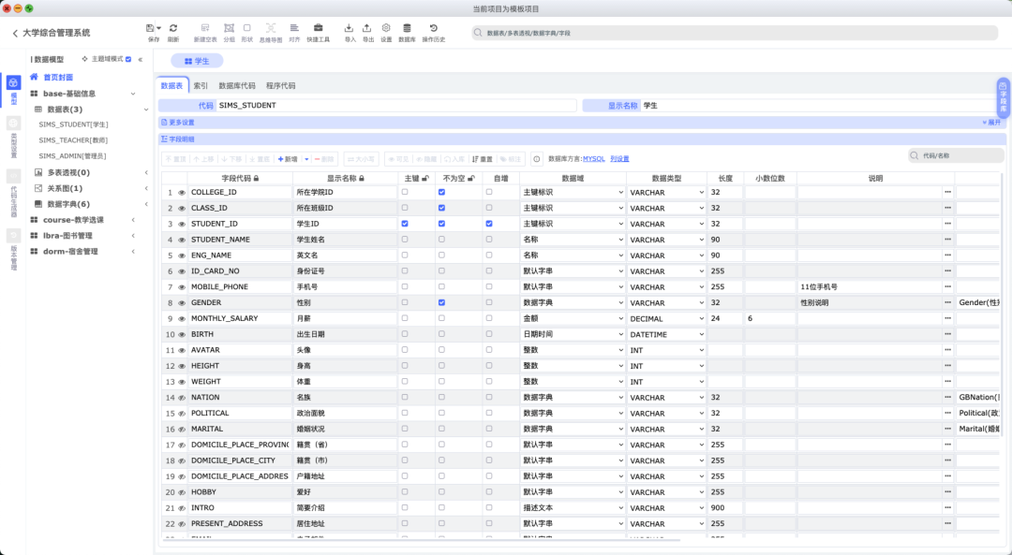Open 数据域 dropdown for GENDER row
Image resolution: width=1012 pixels, height=555 pixels.
point(573,302)
